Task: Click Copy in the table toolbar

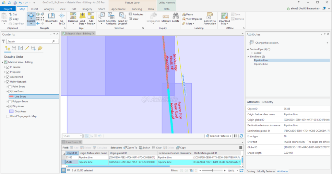Action: 181,148
